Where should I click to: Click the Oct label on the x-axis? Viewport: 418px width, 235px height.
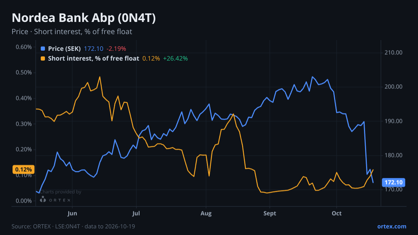point(337,213)
